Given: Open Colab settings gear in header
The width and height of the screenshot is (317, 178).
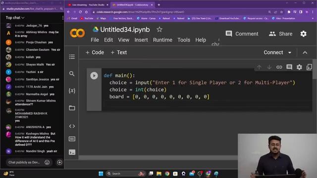Looking at the screenshot, I should [x=304, y=34].
